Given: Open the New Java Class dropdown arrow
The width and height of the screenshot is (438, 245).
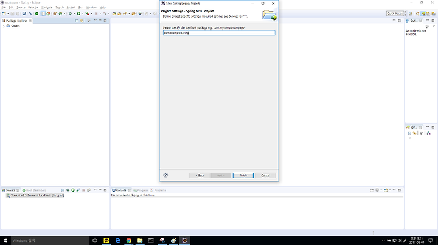Looking at the screenshot, I should (64, 13).
